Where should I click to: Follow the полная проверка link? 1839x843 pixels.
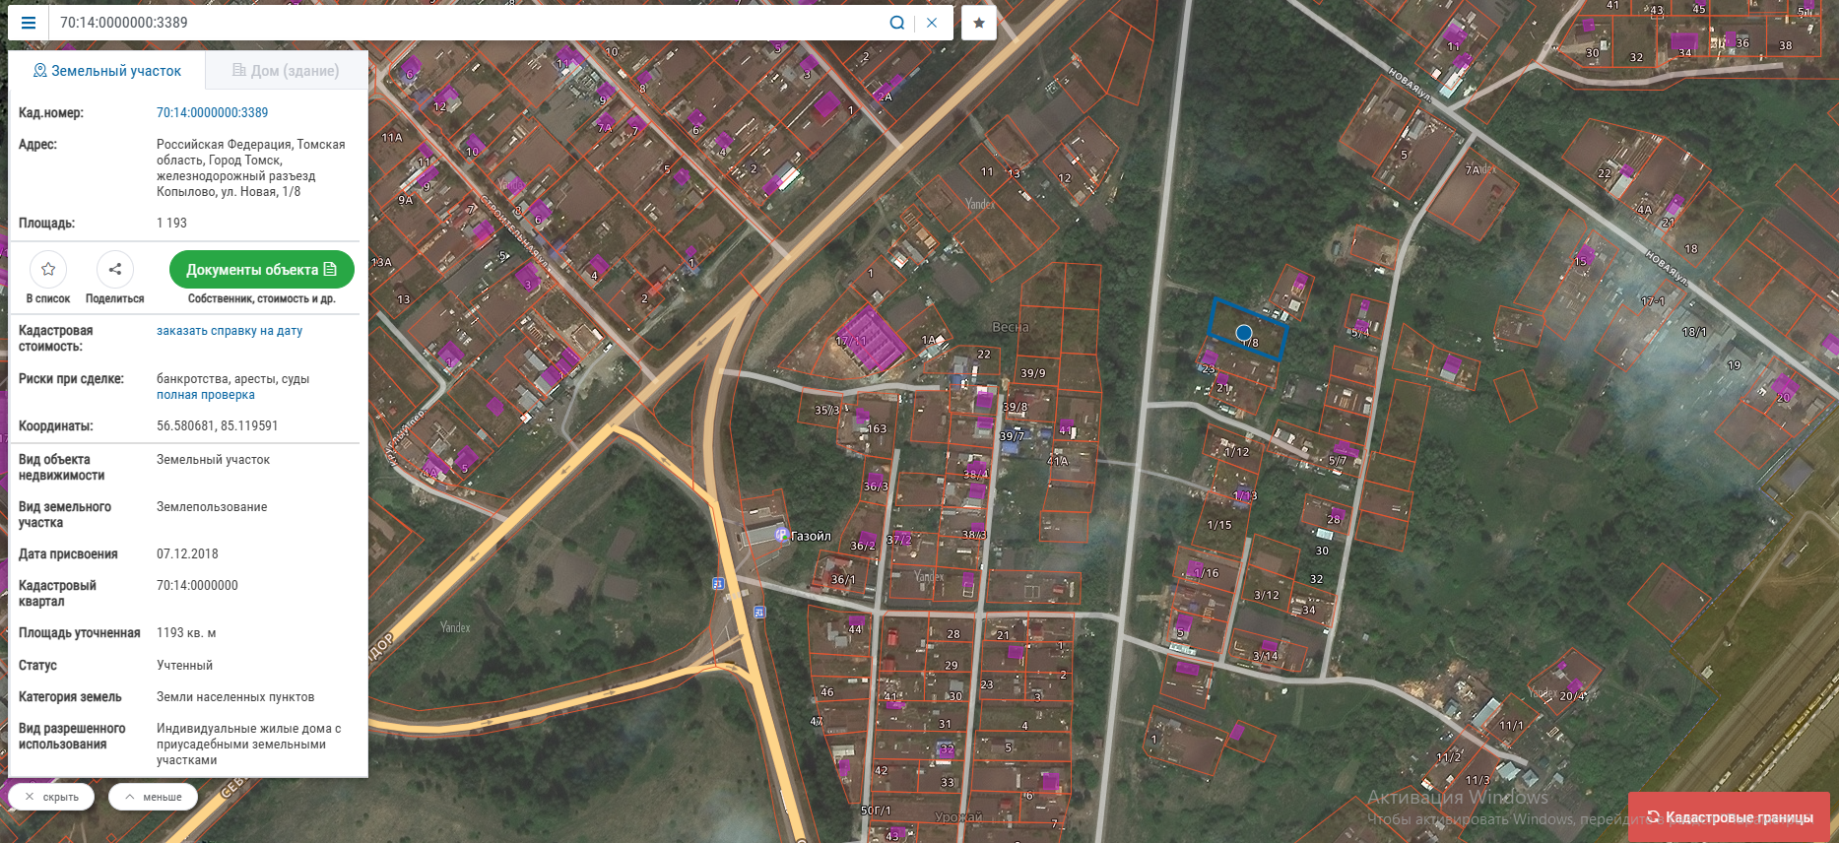(206, 395)
